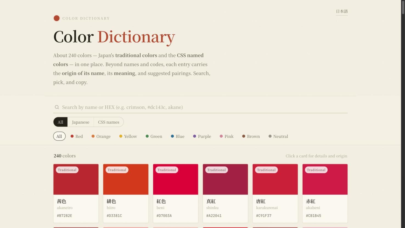405x228 pixels.
Task: Click the 茜色 color name
Action: click(62, 201)
